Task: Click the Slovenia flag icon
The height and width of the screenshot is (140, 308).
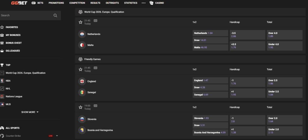Action: pos(82,119)
